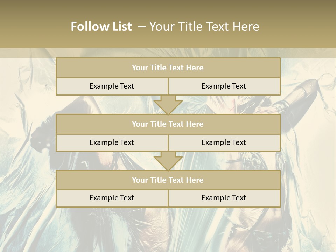Click background image right of the top block
336x252 pixels.
308,77
